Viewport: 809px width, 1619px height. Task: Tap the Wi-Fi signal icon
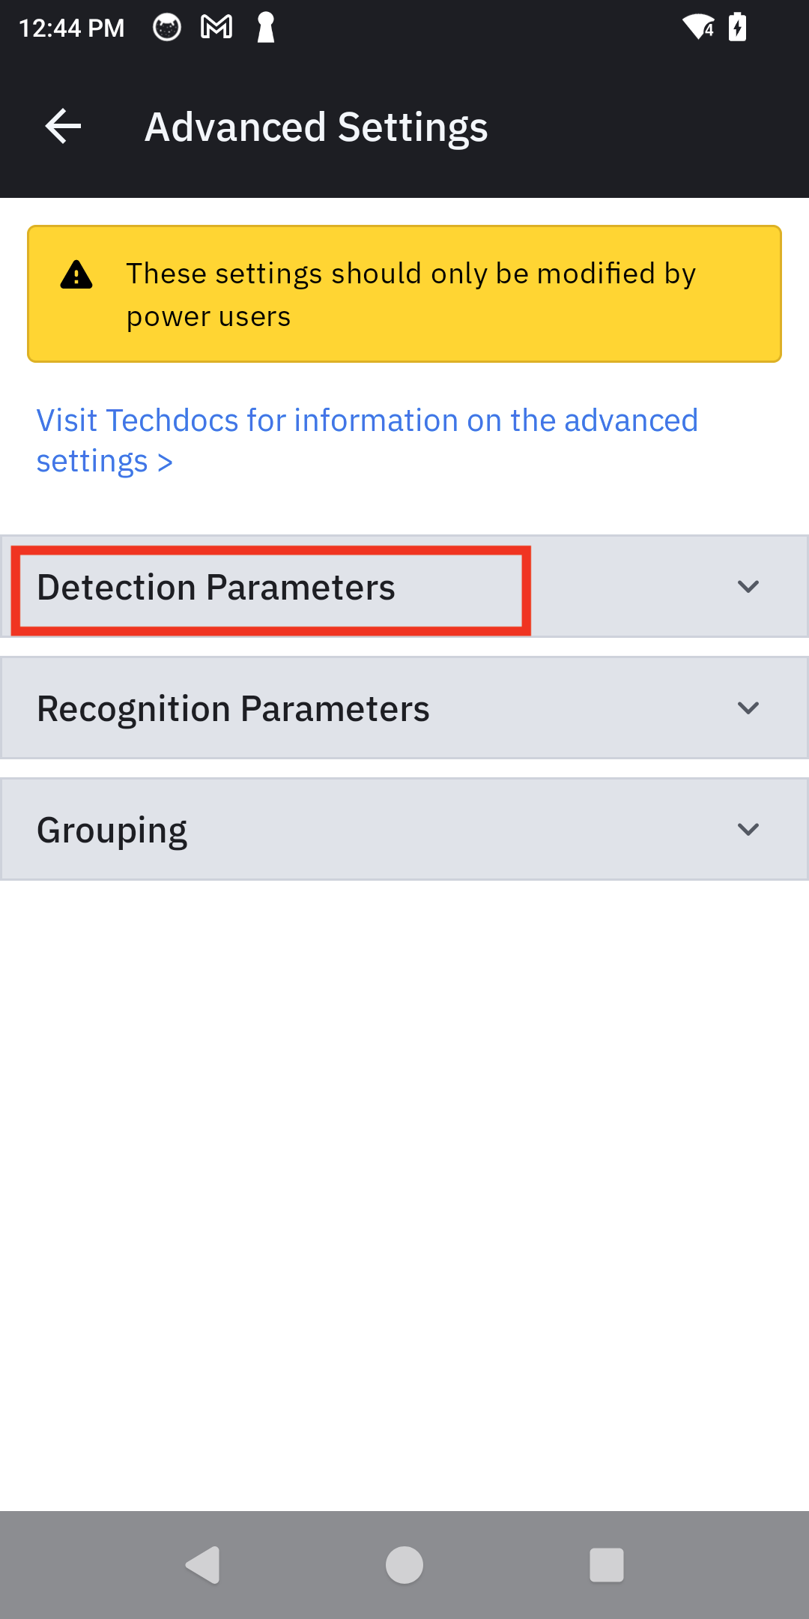pyautogui.click(x=698, y=27)
